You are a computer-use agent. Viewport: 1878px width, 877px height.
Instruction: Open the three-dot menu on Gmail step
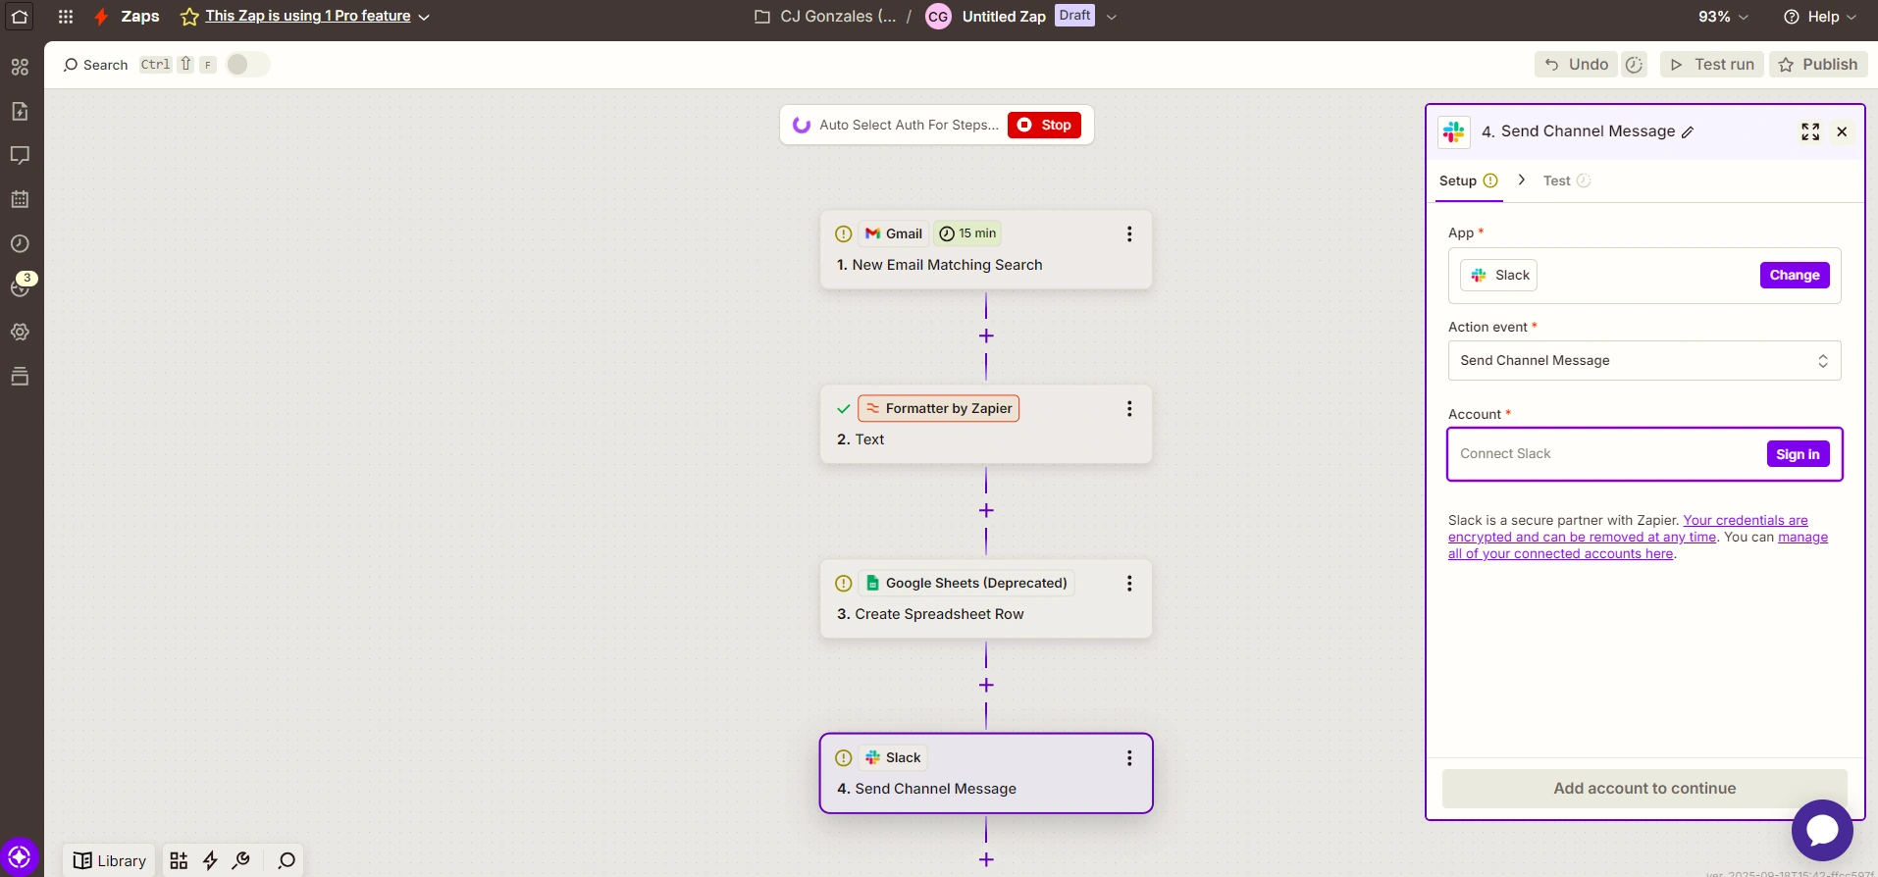[x=1129, y=233]
